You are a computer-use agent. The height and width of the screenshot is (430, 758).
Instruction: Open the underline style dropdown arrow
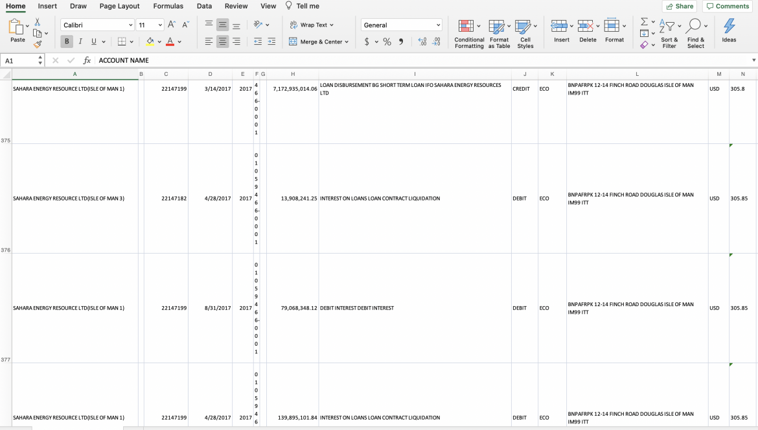click(104, 42)
